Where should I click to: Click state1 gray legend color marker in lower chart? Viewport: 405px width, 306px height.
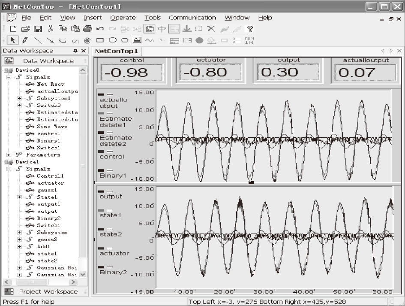[101, 210]
